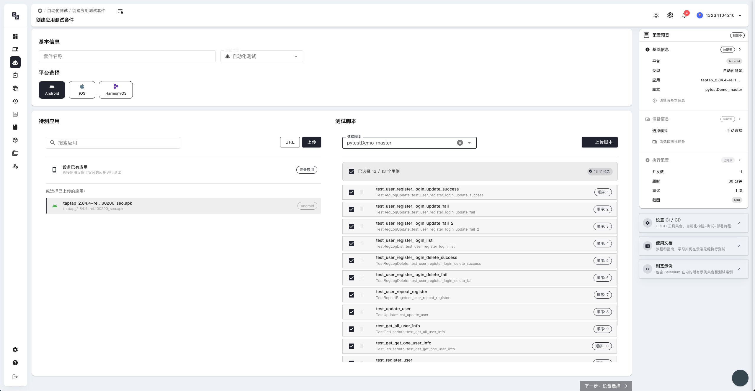
Task: Open the header settings gear icon
Action: click(x=670, y=15)
